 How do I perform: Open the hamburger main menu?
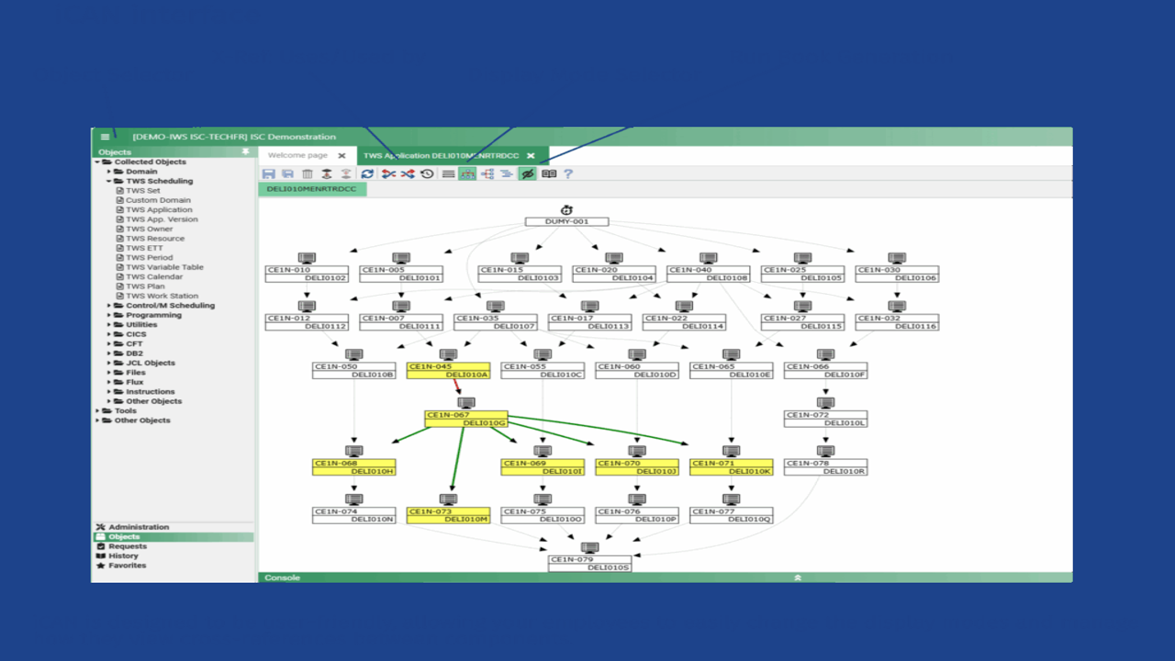(105, 137)
